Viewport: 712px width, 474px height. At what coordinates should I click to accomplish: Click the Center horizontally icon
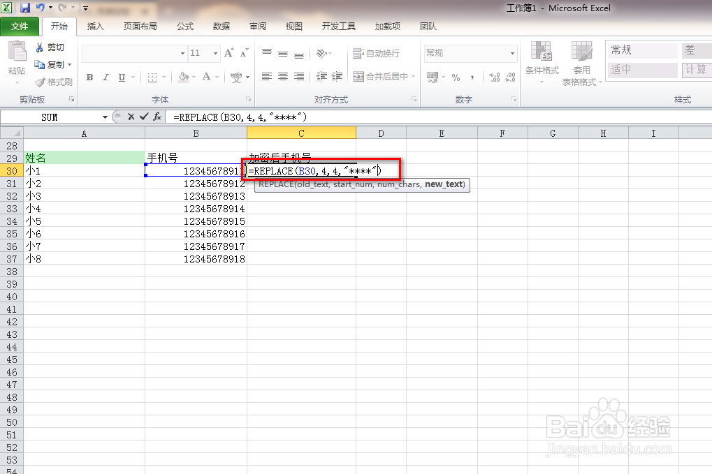click(x=283, y=76)
